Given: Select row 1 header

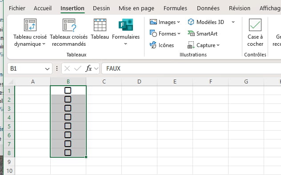Looking at the screenshot, I should [x=9, y=91].
